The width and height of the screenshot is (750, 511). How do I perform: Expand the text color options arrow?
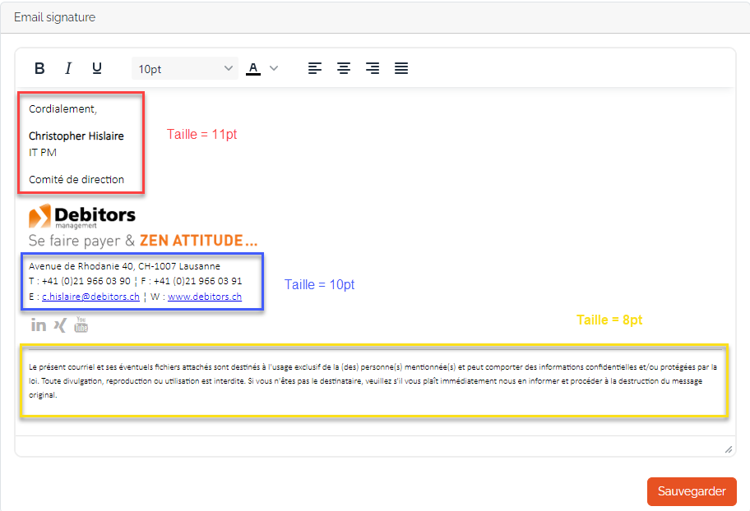(275, 68)
